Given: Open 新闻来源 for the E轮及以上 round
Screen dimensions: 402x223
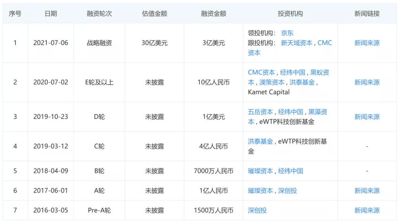Looking at the screenshot, I should 367,82.
